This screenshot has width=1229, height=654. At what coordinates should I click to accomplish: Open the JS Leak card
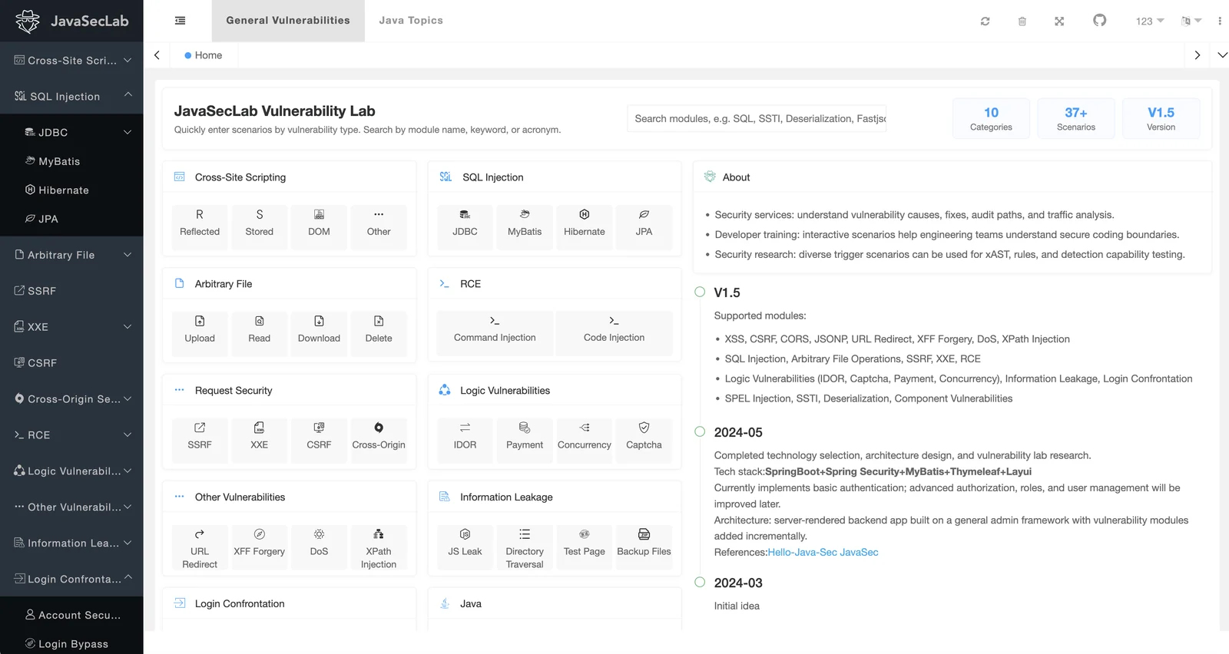tap(465, 548)
